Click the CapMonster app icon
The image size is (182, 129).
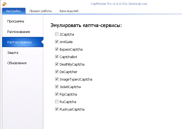coord(4,4)
